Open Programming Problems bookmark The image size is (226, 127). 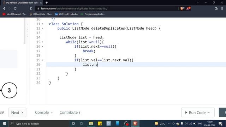[x=93, y=14]
